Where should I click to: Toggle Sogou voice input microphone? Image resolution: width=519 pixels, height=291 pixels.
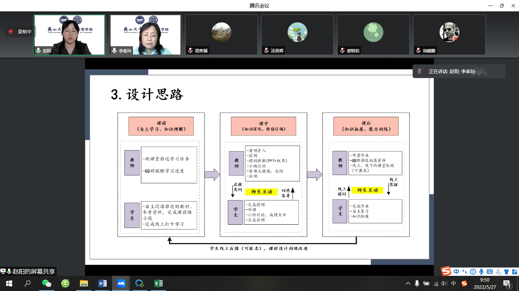coord(481,272)
